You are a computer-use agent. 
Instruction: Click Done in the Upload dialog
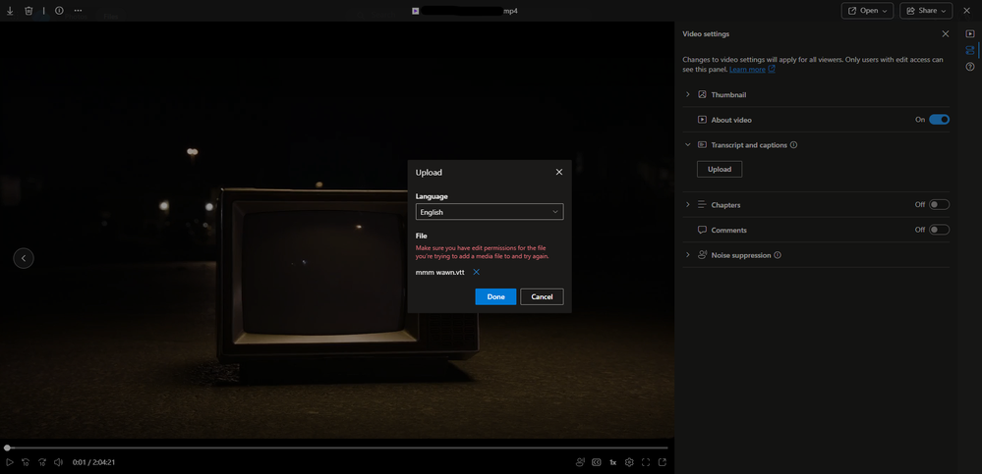click(495, 296)
